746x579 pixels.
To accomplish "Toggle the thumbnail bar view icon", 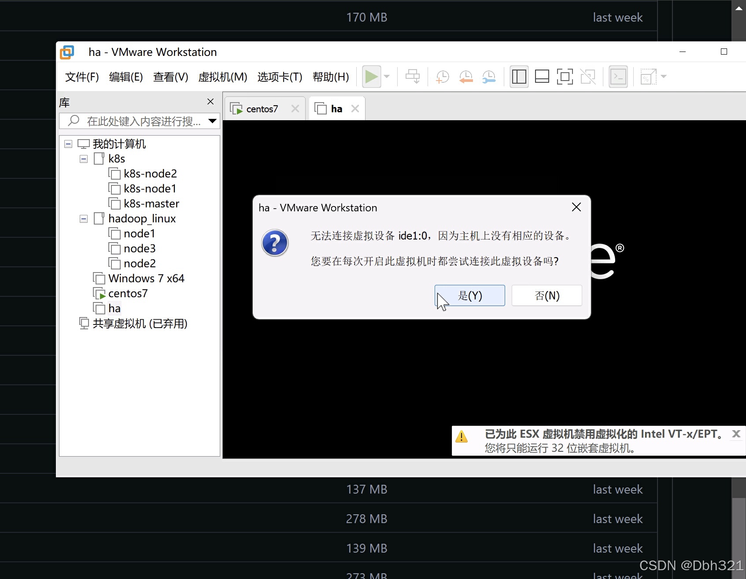I will tap(542, 77).
